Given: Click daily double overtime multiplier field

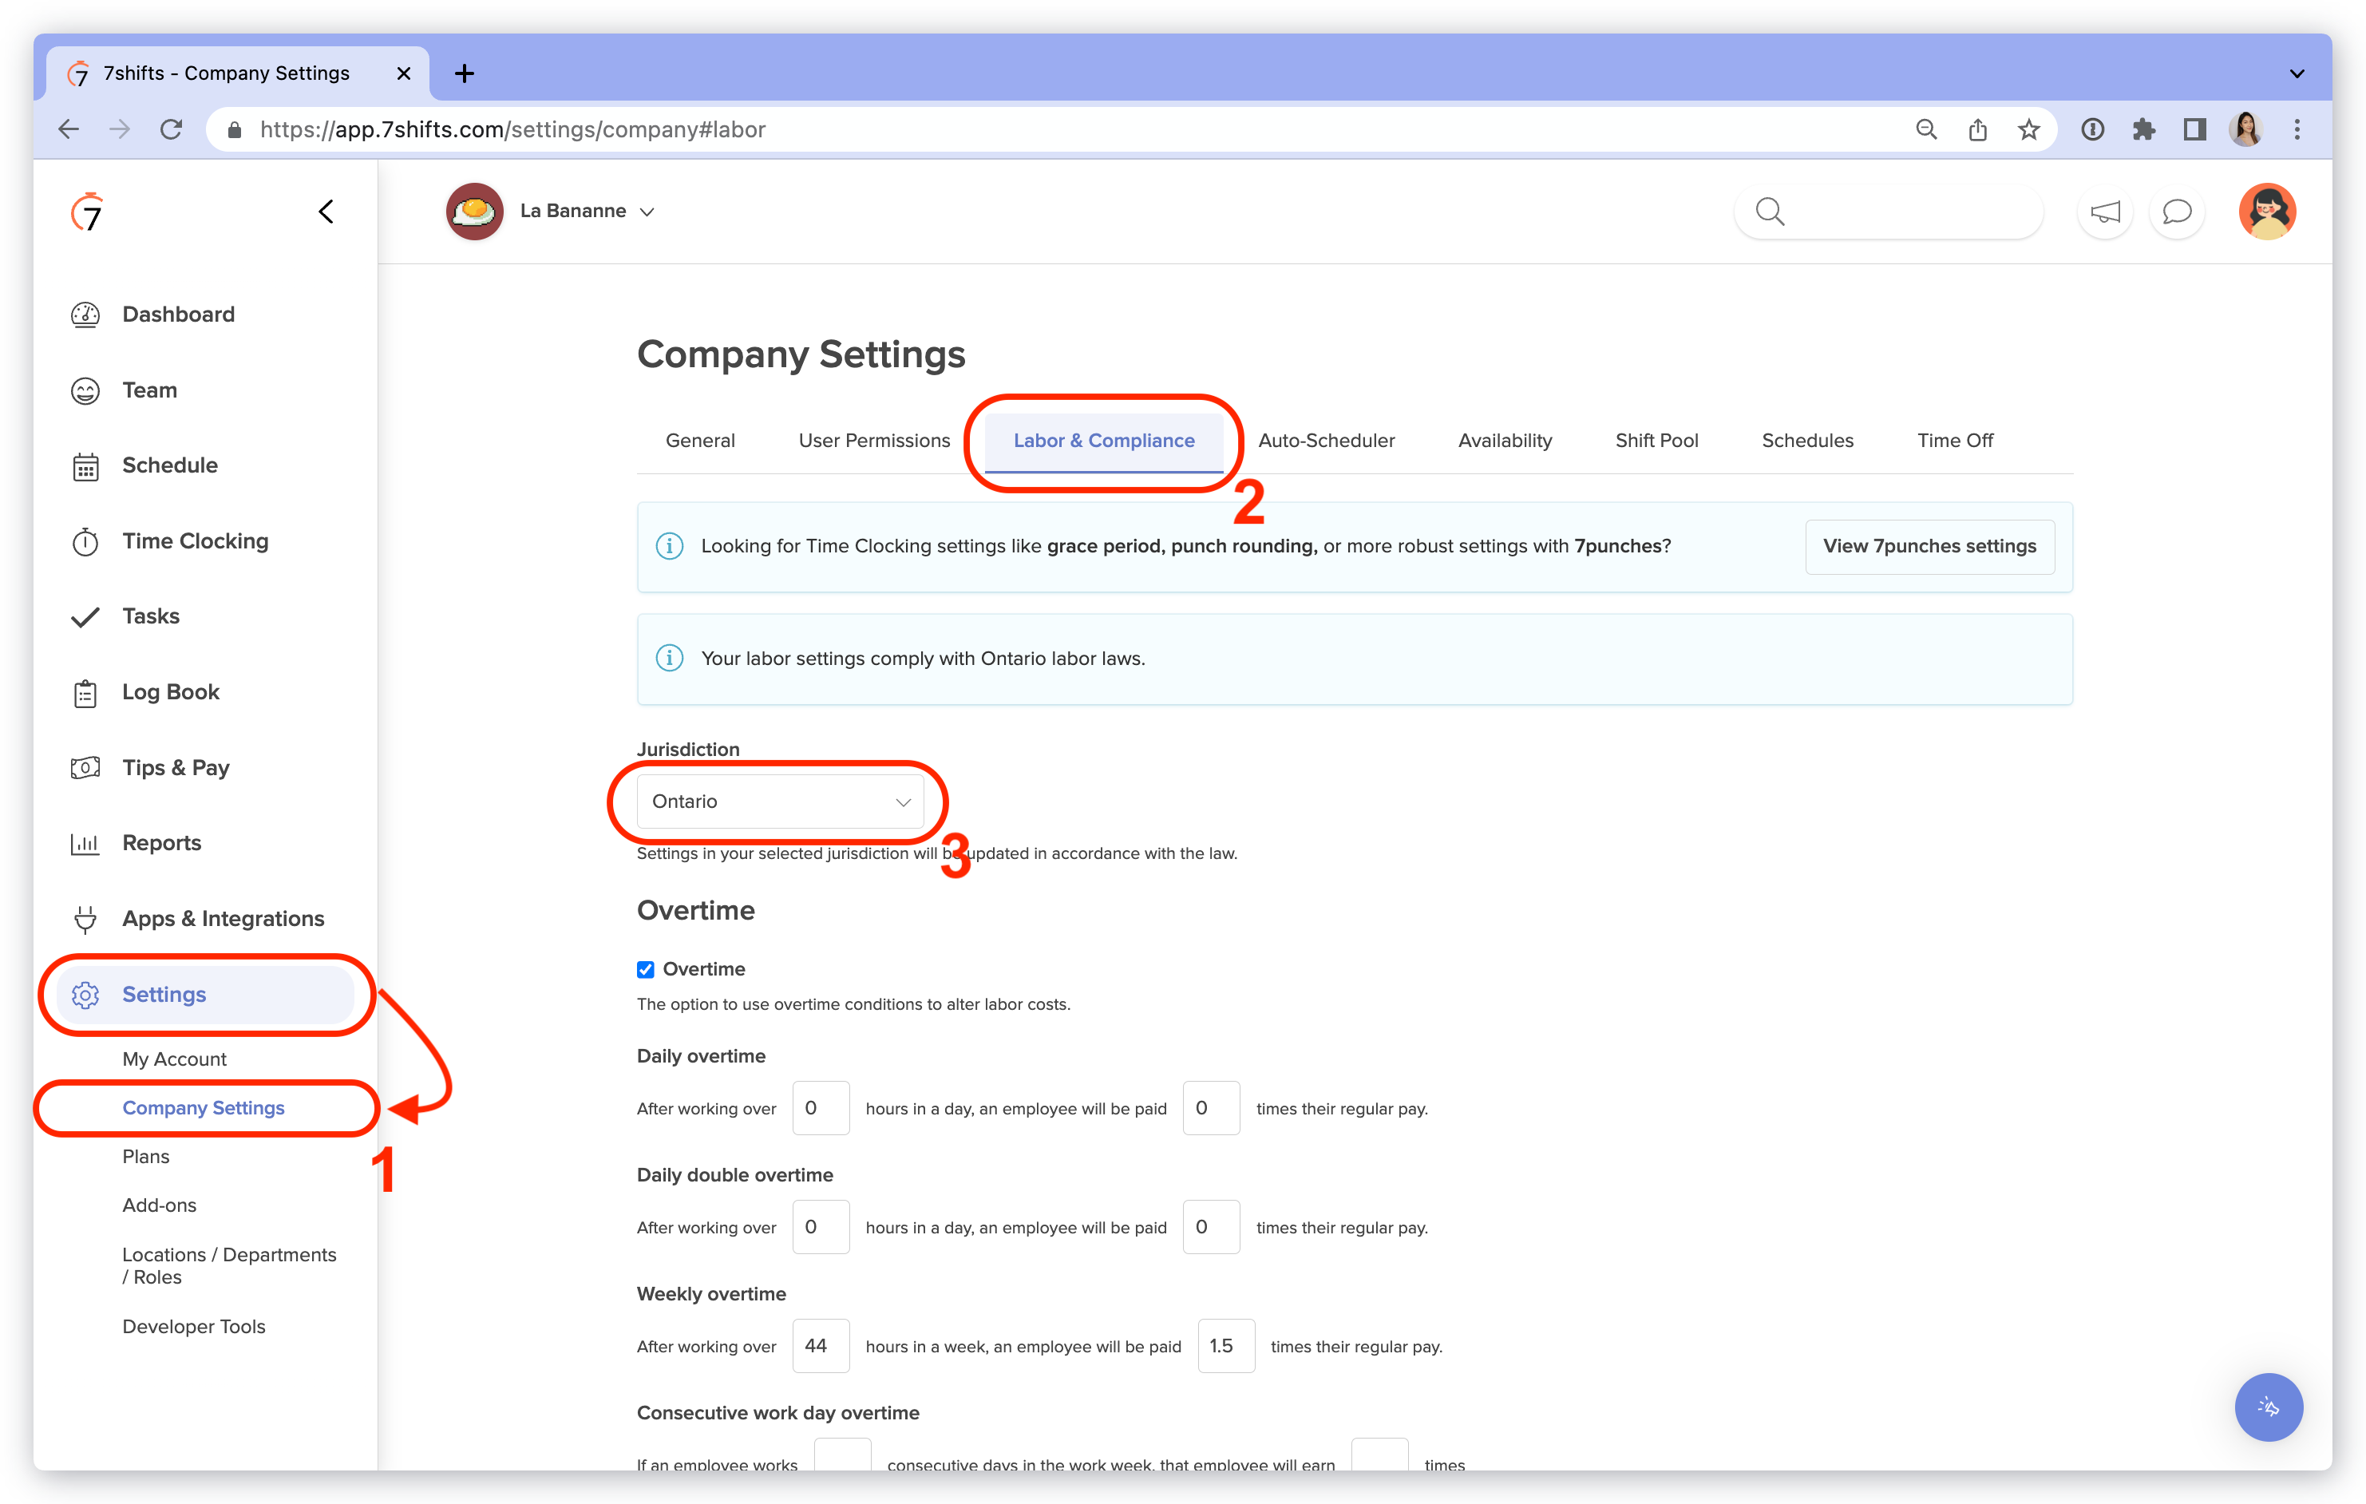Looking at the screenshot, I should point(1210,1227).
